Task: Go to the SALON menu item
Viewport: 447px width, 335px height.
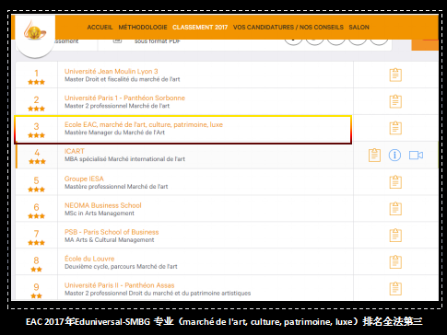Action: pos(359,28)
